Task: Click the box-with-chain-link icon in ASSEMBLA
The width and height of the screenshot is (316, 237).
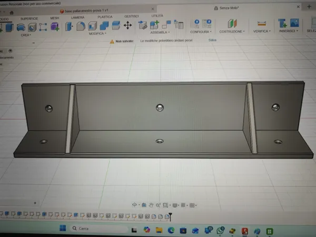Action: [x=143, y=25]
